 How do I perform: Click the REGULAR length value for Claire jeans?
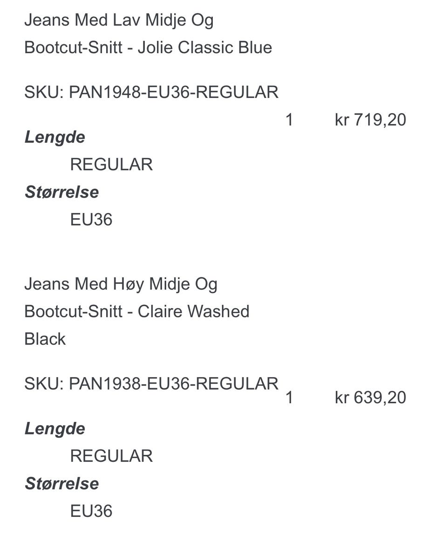point(111,456)
